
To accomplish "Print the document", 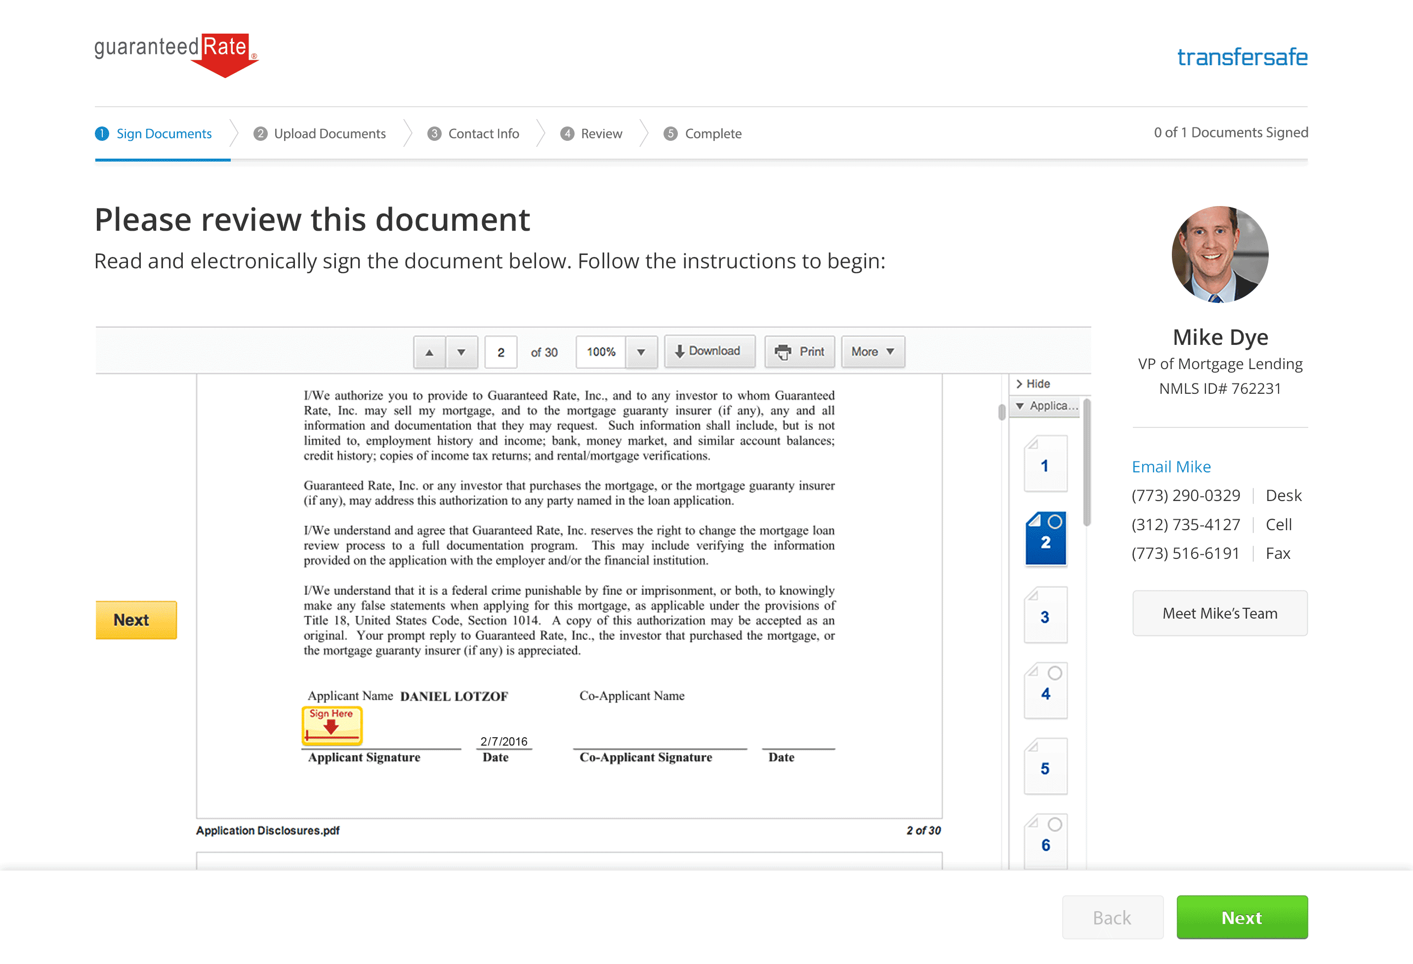I will tap(799, 351).
